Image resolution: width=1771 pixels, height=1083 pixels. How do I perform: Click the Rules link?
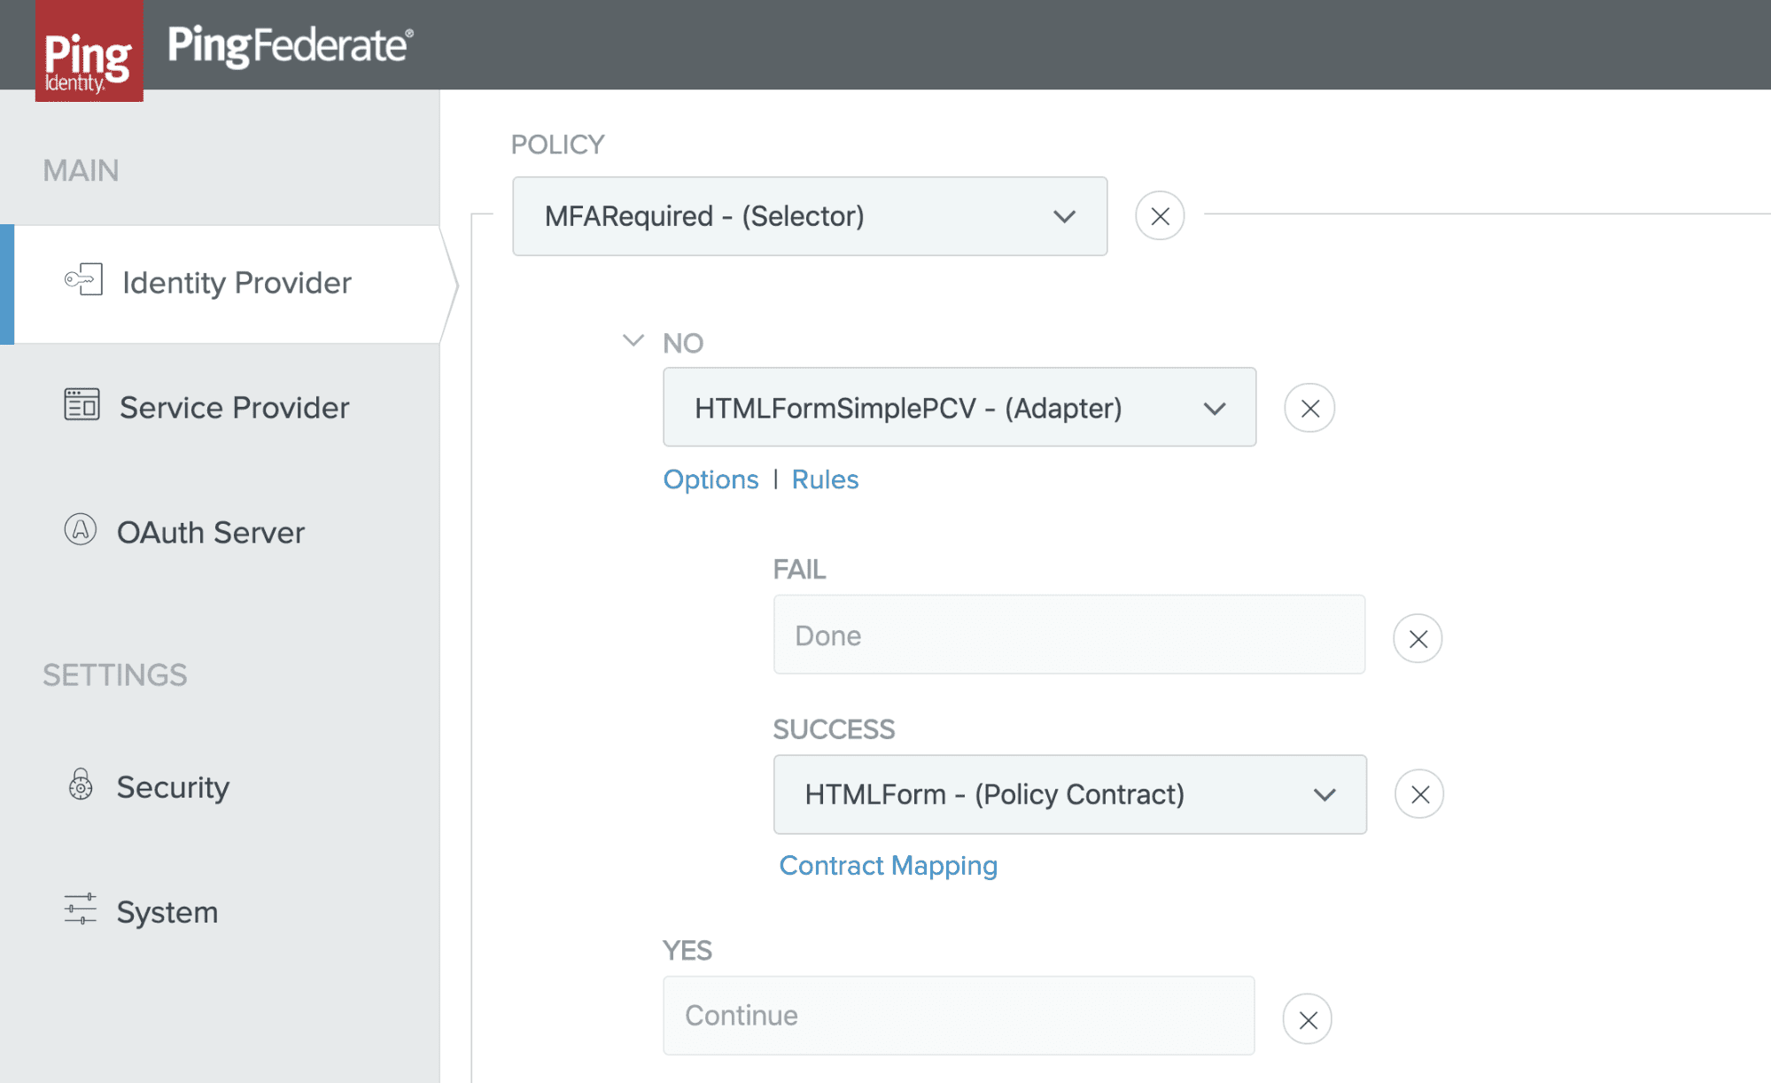[825, 479]
